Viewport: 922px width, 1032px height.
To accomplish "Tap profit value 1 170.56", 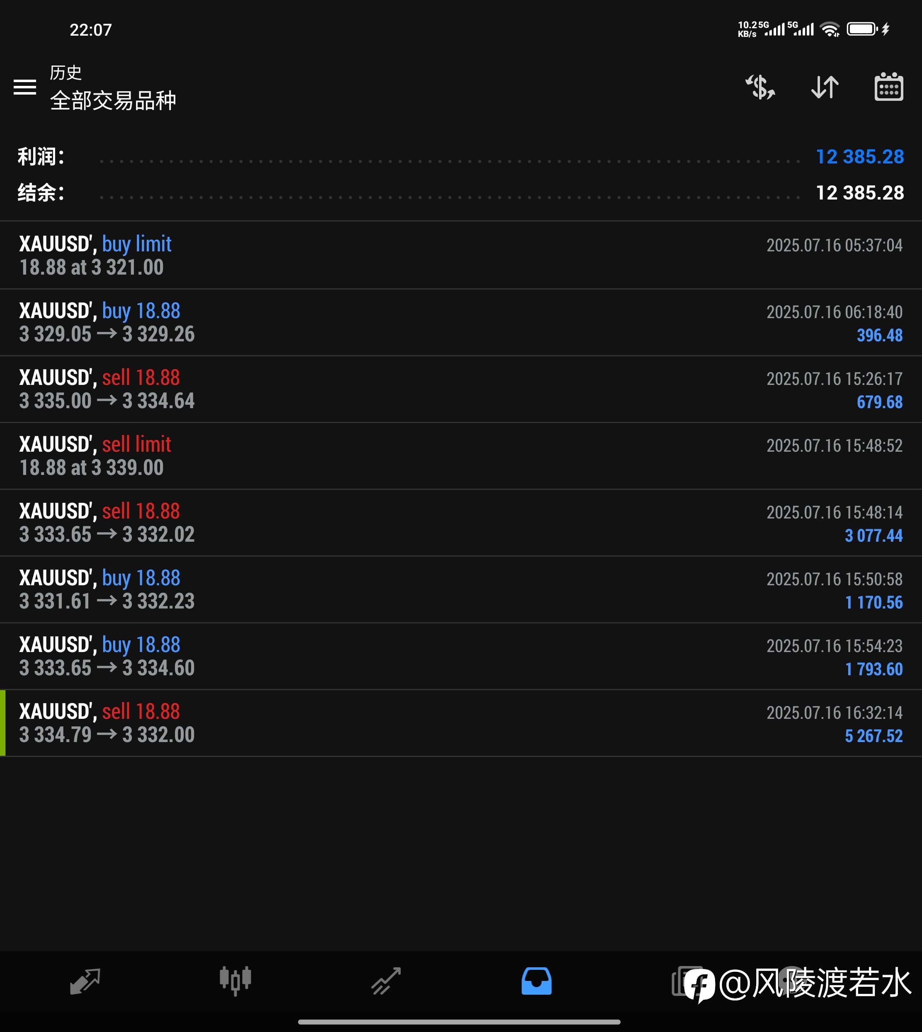I will click(x=873, y=603).
